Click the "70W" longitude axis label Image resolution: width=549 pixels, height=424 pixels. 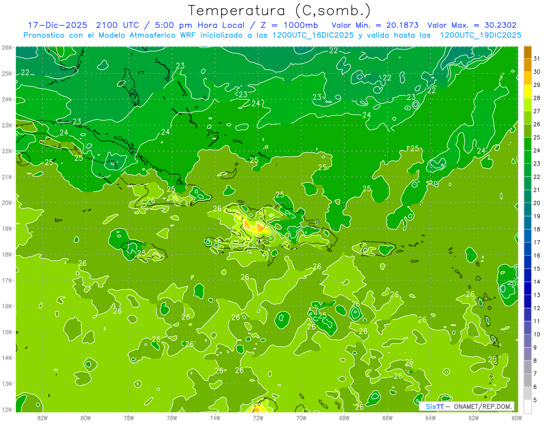[x=301, y=418]
